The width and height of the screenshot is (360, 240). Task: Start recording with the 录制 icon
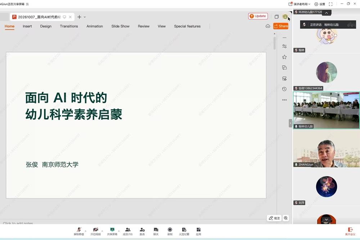point(170,231)
